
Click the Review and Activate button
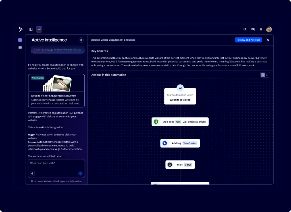(248, 40)
